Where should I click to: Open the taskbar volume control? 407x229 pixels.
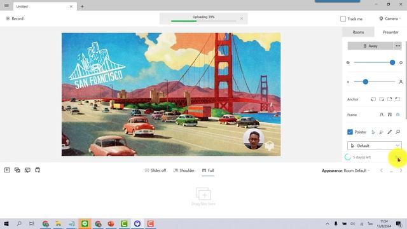click(x=352, y=223)
